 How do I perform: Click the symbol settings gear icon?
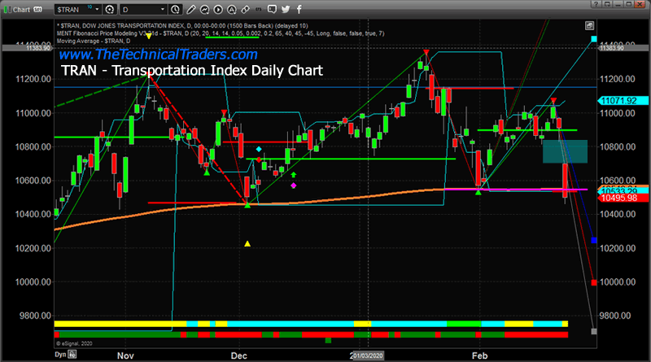coord(110,9)
